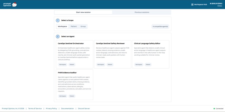Click the green Connected status dot
This screenshot has width=225, height=112.
(214, 109)
